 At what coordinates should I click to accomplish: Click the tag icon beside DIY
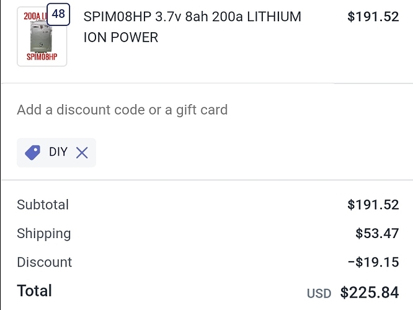point(33,153)
